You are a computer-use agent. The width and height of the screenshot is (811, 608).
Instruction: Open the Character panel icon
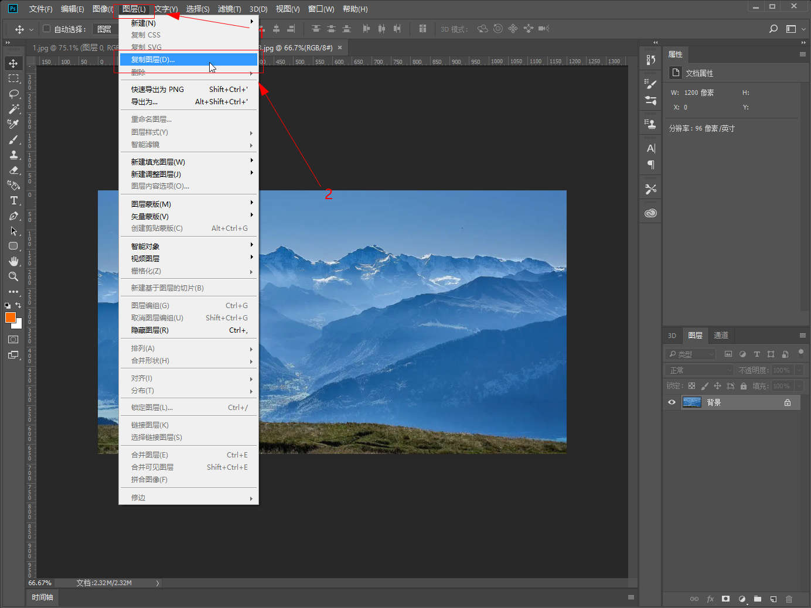650,148
